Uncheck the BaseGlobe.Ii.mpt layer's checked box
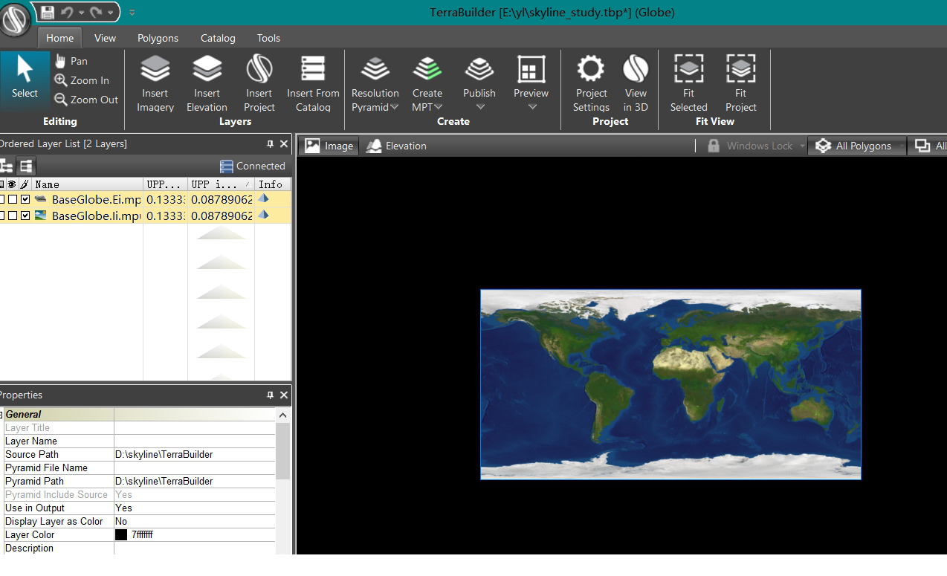947x576 pixels. (25, 216)
